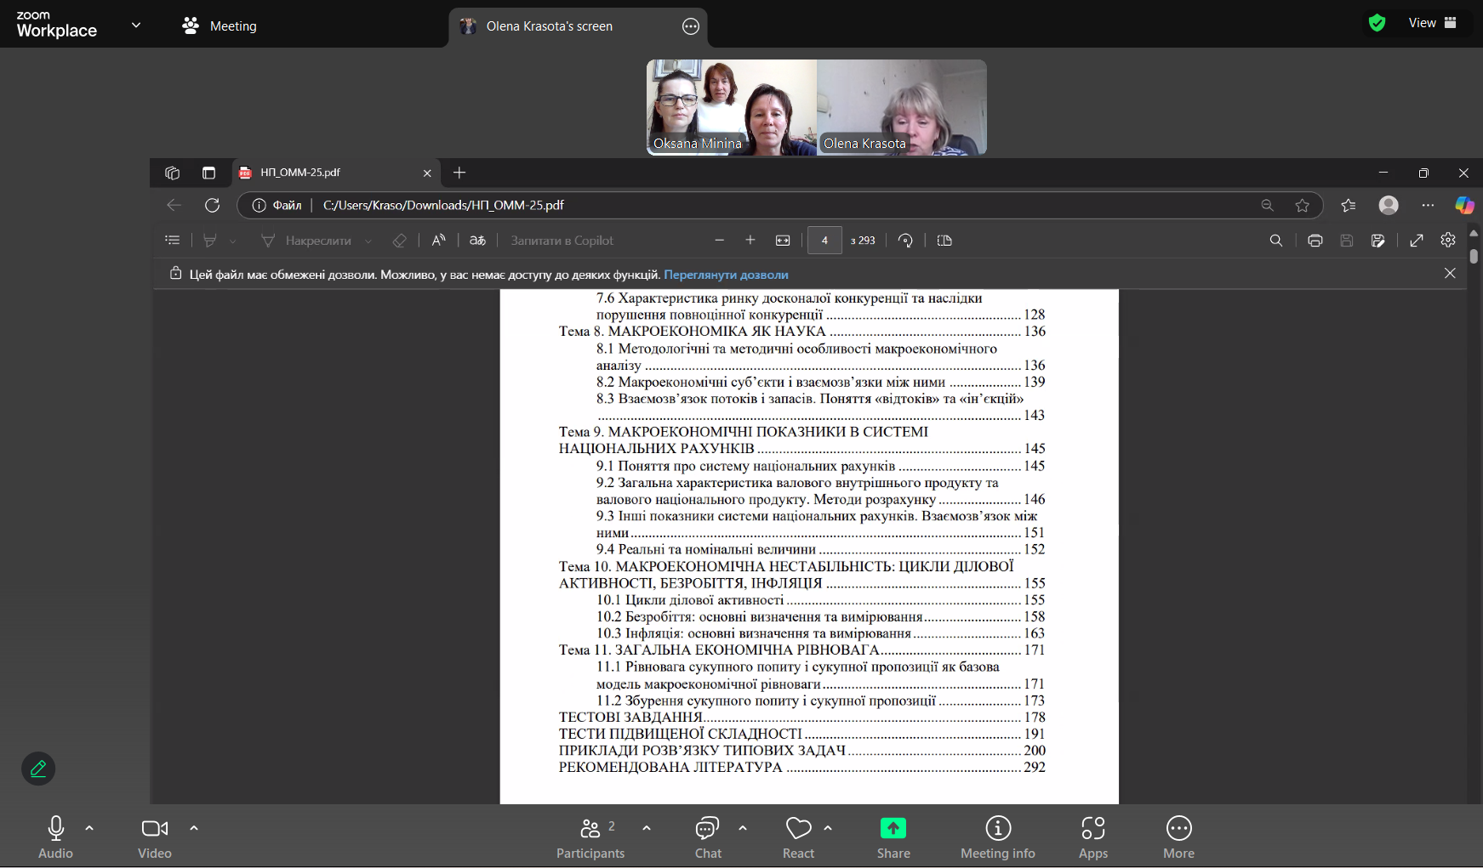Reload the PDF page
1483x868 pixels.
pyautogui.click(x=213, y=205)
